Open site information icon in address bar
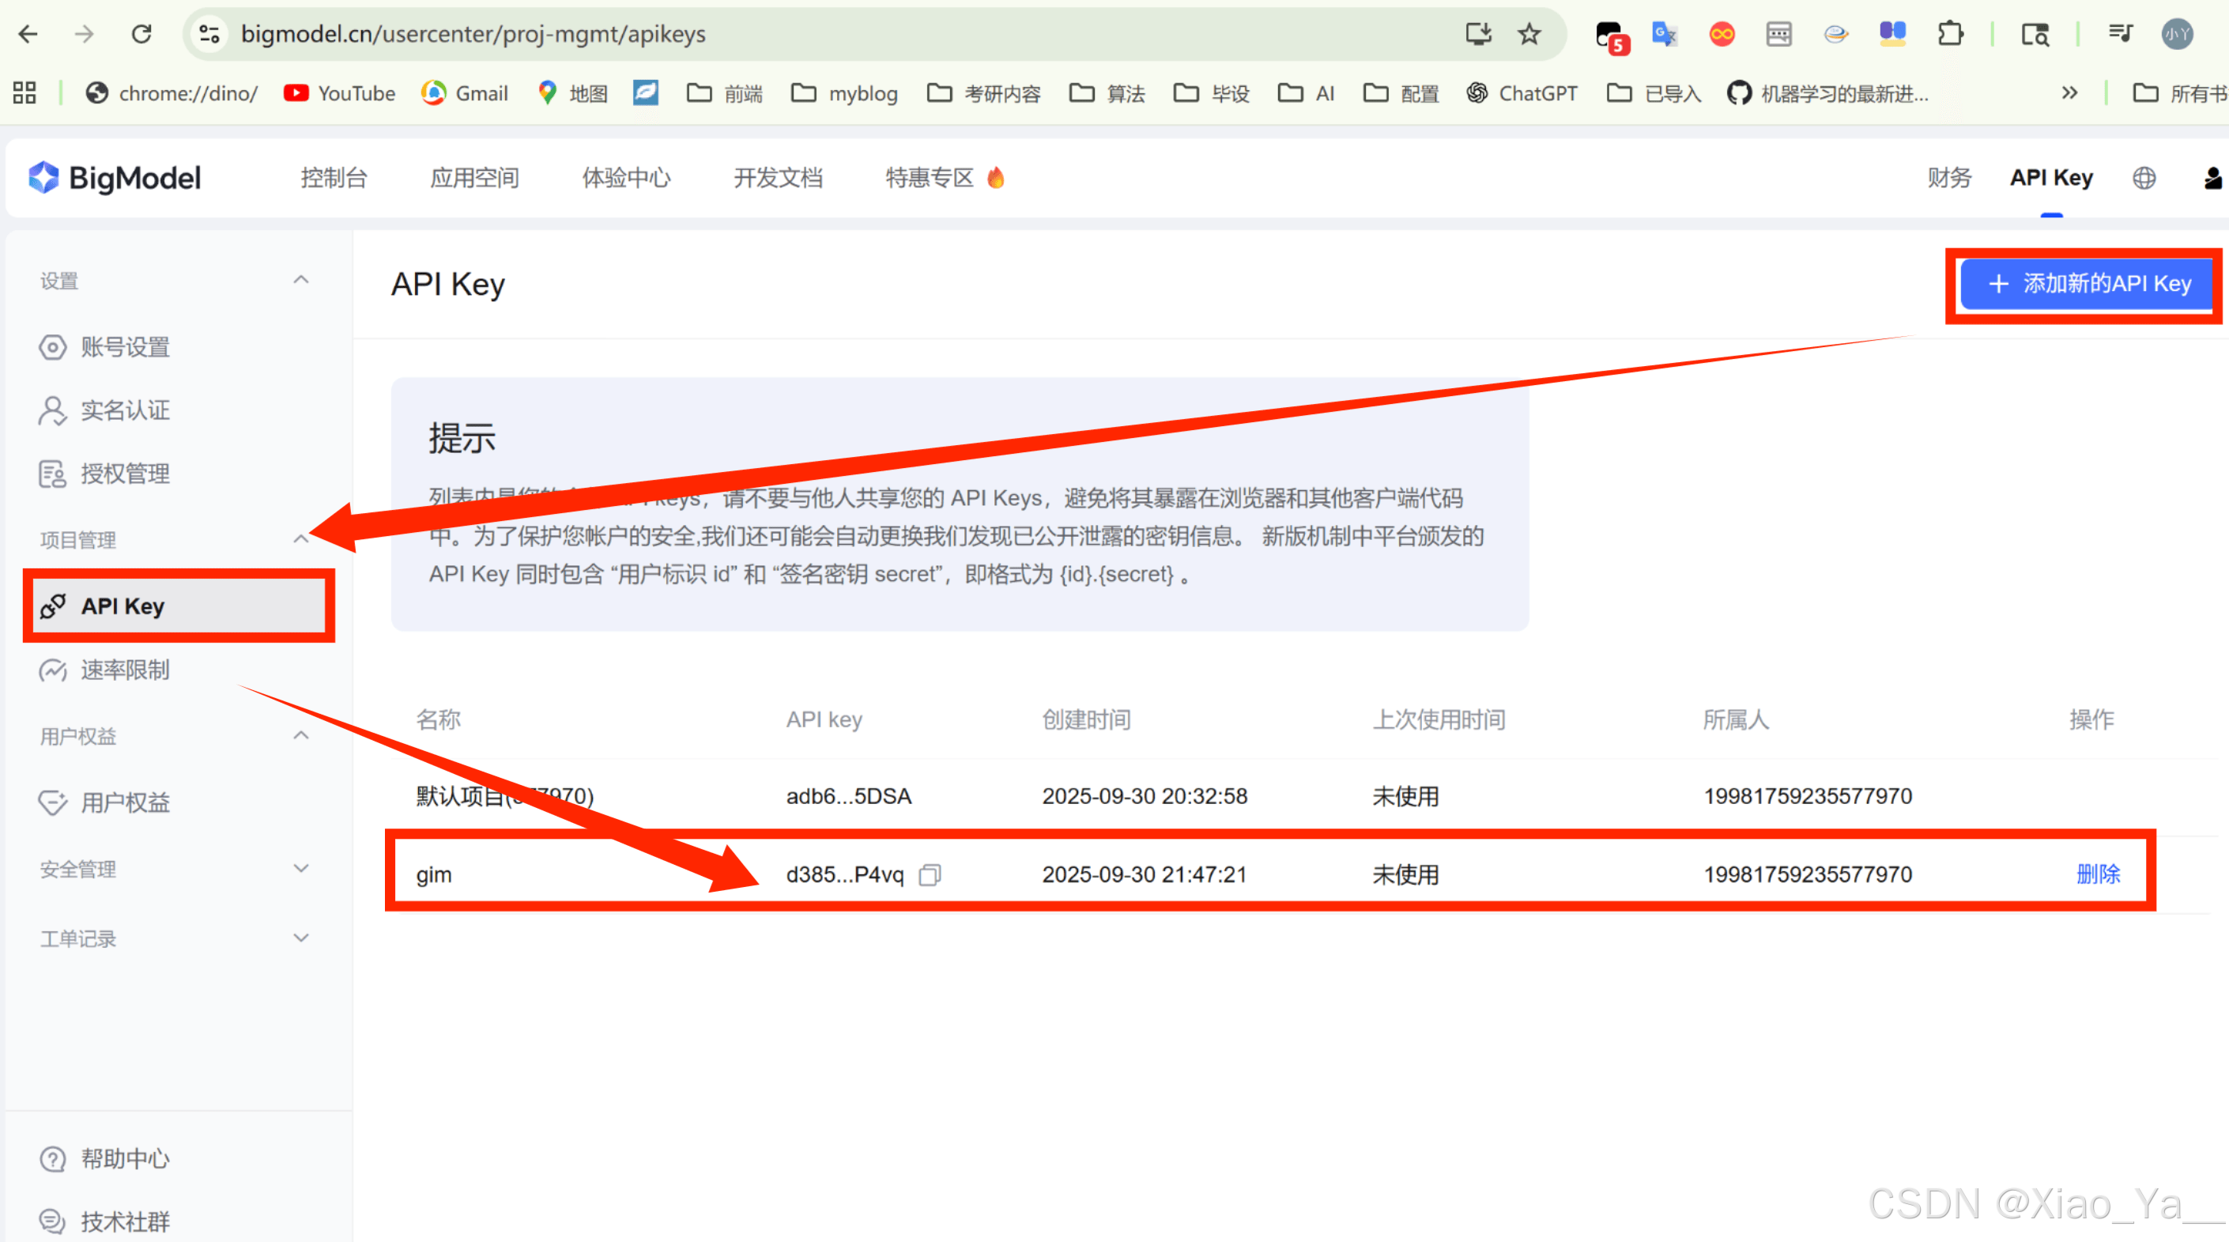Image resolution: width=2229 pixels, height=1242 pixels. [x=209, y=34]
